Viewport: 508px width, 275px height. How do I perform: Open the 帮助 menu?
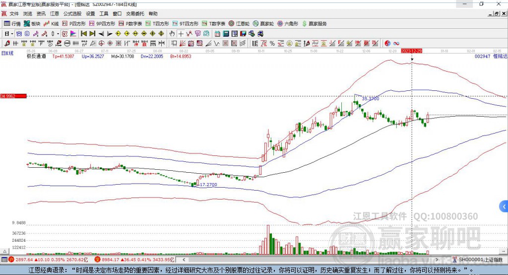[x=153, y=13]
